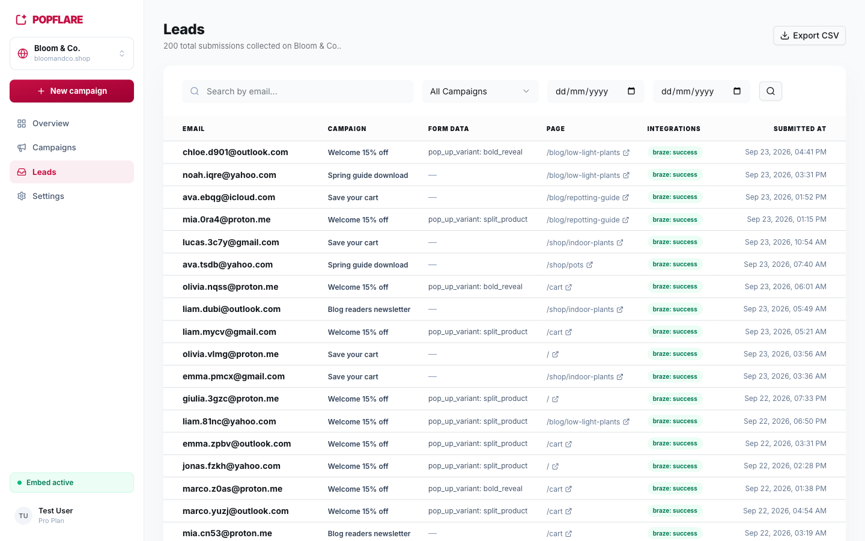The height and width of the screenshot is (541, 865).
Task: Select email marco.z0as@proton.me
Action: point(232,489)
